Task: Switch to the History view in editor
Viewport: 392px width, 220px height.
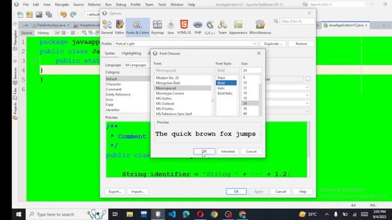Action: pos(43,32)
